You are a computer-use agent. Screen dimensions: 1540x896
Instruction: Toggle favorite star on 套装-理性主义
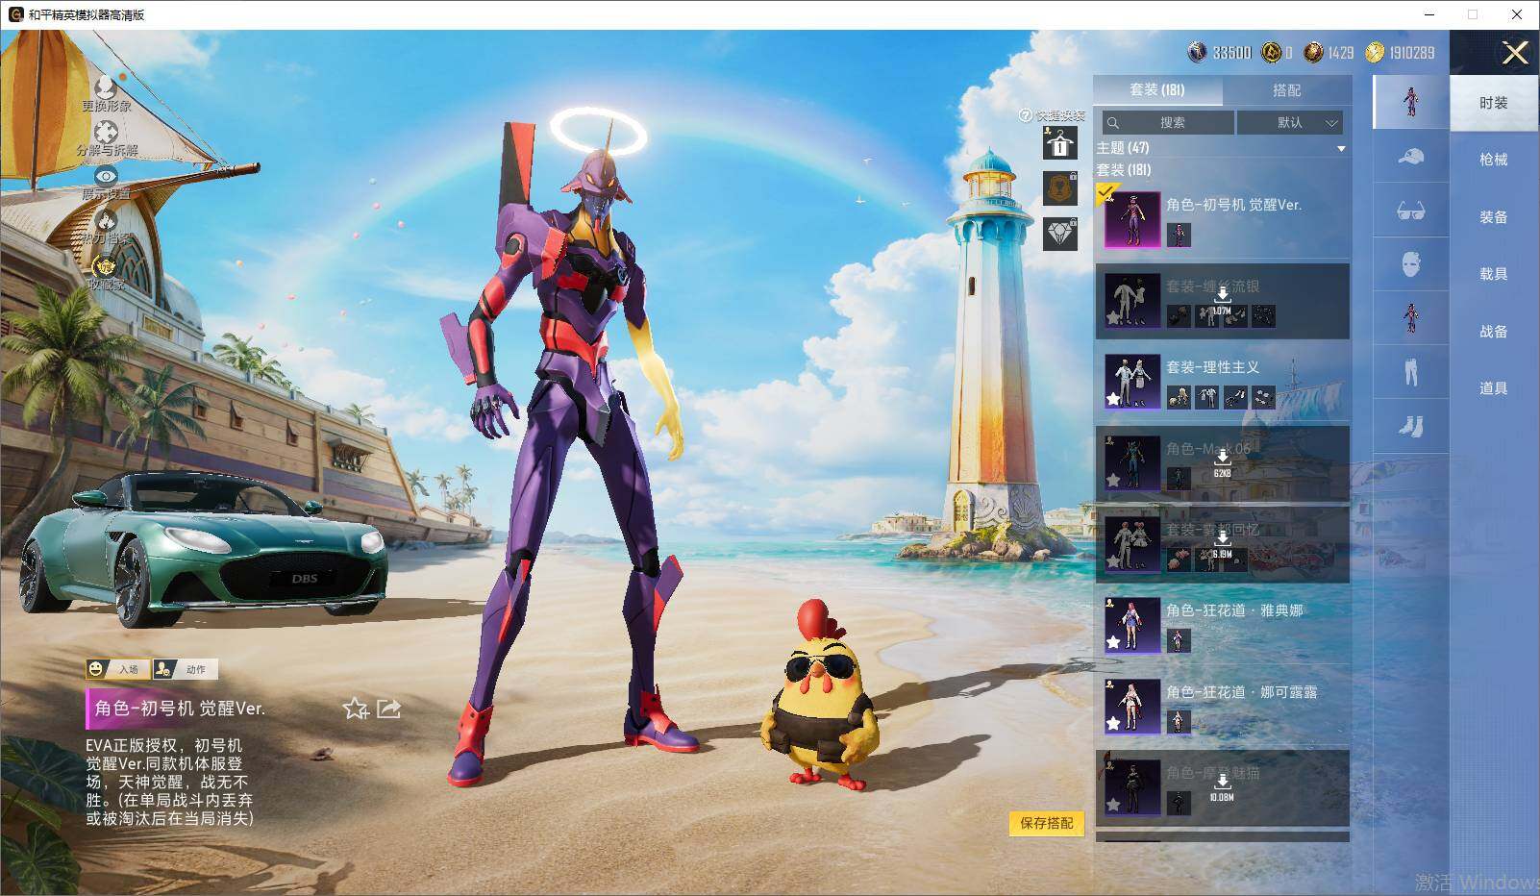1113,399
